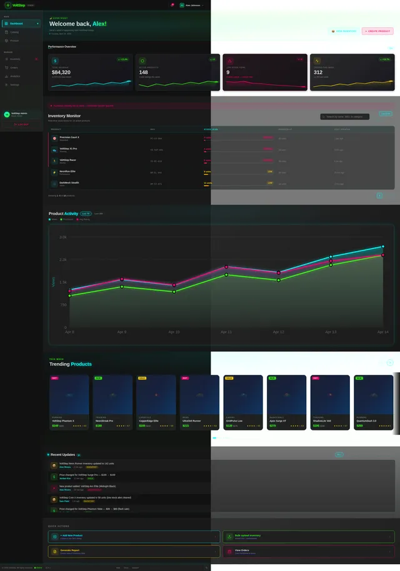This screenshot has width=400, height=571.
Task: Click the Create Product button
Action: point(377,31)
